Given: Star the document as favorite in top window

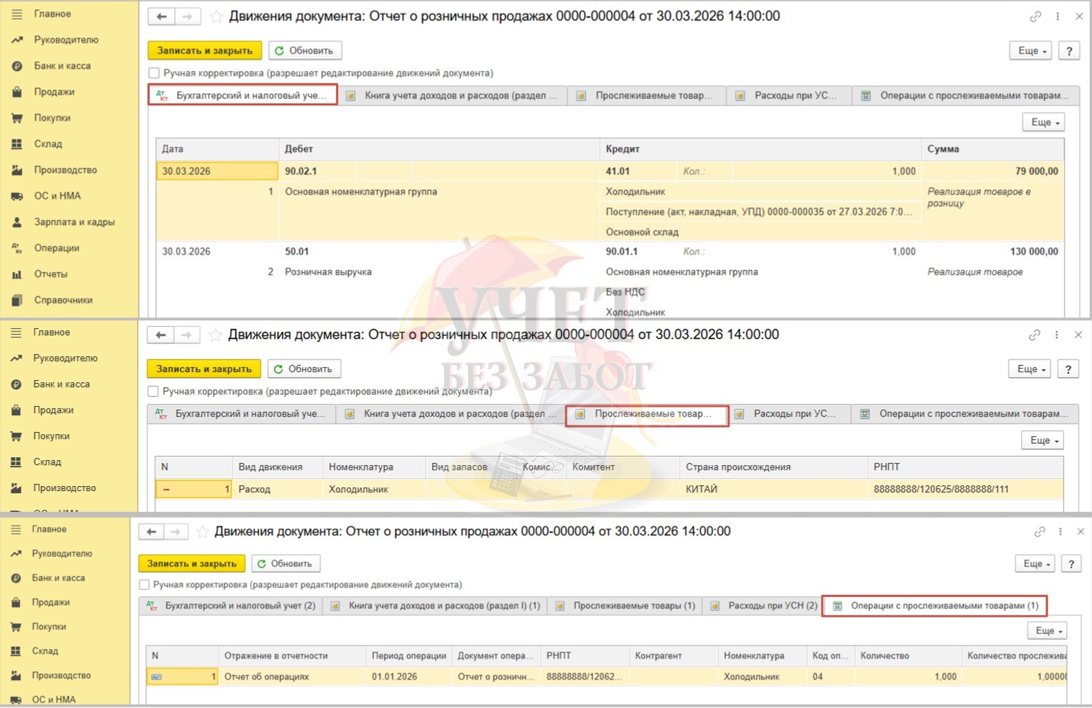Looking at the screenshot, I should coord(216,16).
